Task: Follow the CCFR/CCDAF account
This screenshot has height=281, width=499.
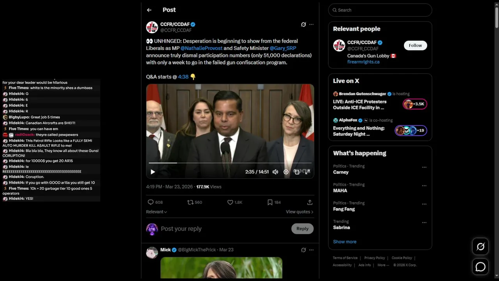Action: click(415, 45)
